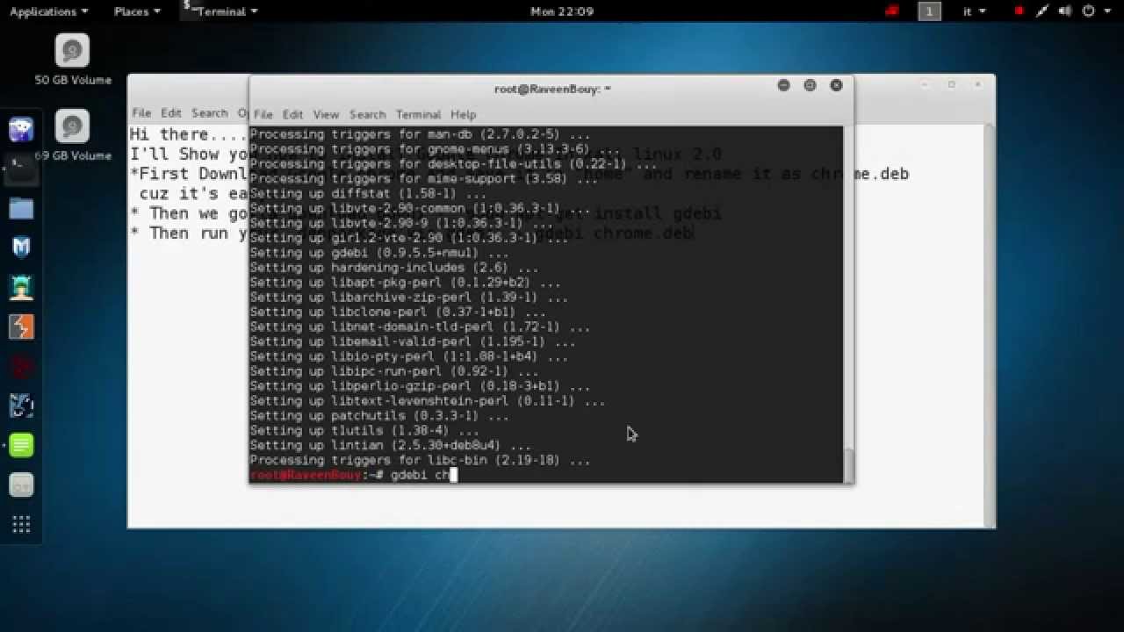Click line 'Processing triggers for mime-support'
1124x632 pixels.
pyautogui.click(x=424, y=178)
